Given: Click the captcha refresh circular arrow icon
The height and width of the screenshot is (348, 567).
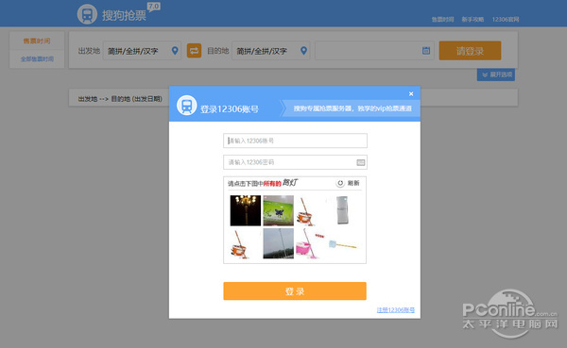Looking at the screenshot, I should (x=340, y=183).
